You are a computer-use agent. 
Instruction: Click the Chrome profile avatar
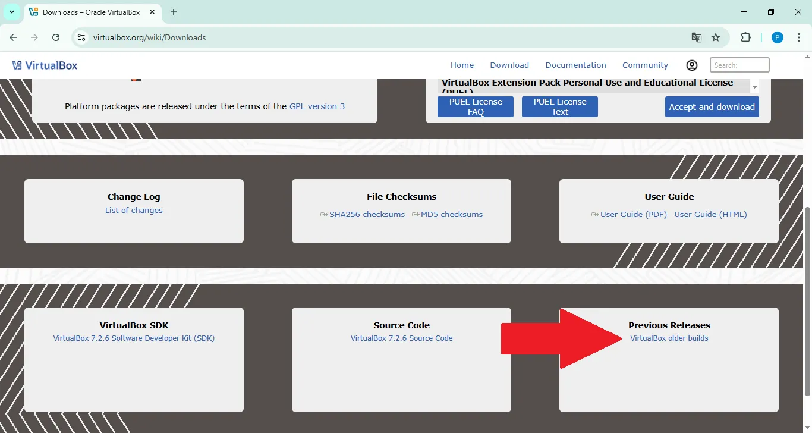[777, 37]
